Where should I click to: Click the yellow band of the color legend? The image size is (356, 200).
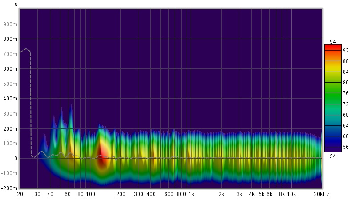click(333, 71)
